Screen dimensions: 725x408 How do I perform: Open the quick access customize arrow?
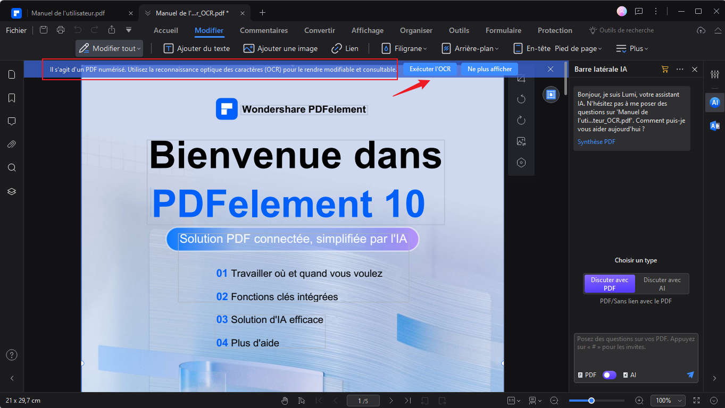[129, 30]
